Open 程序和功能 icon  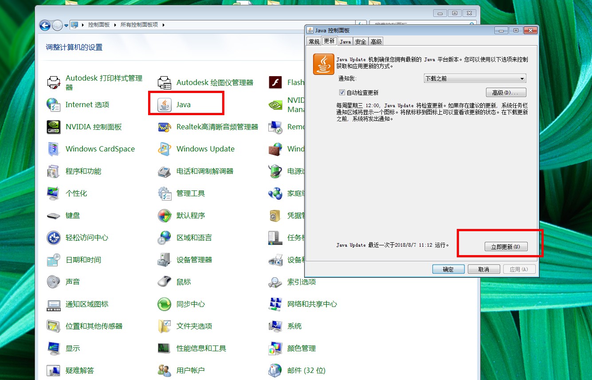coord(54,171)
